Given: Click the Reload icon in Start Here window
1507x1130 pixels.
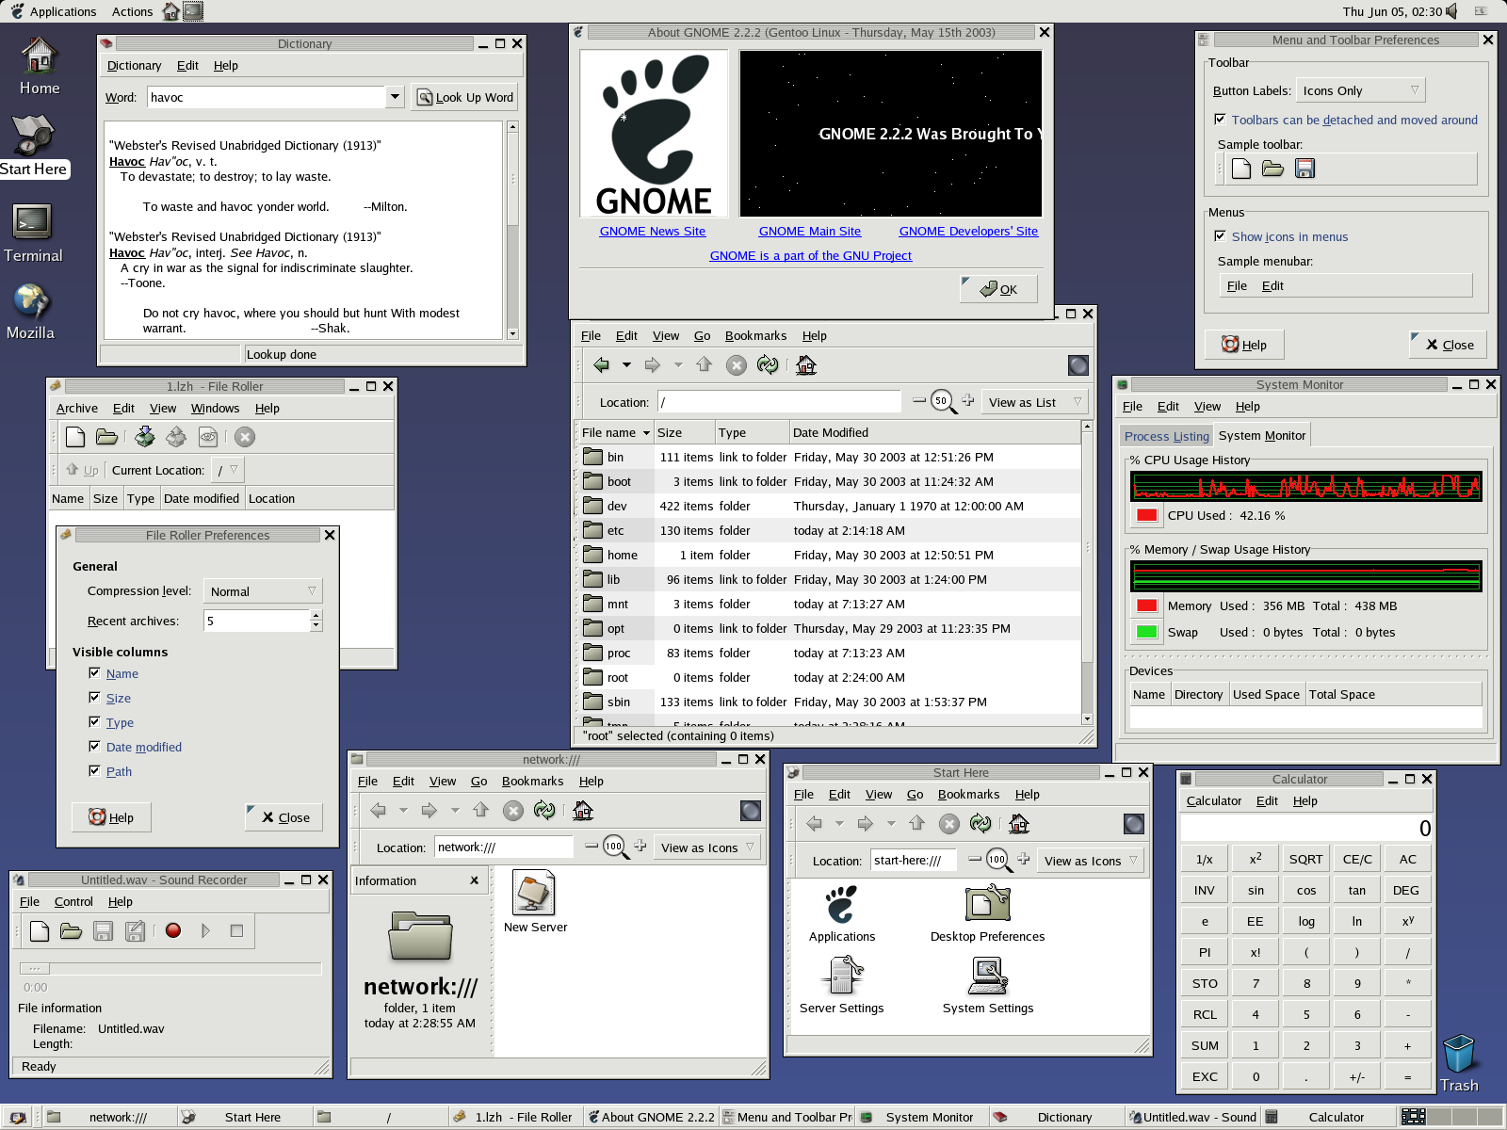Looking at the screenshot, I should 980,824.
